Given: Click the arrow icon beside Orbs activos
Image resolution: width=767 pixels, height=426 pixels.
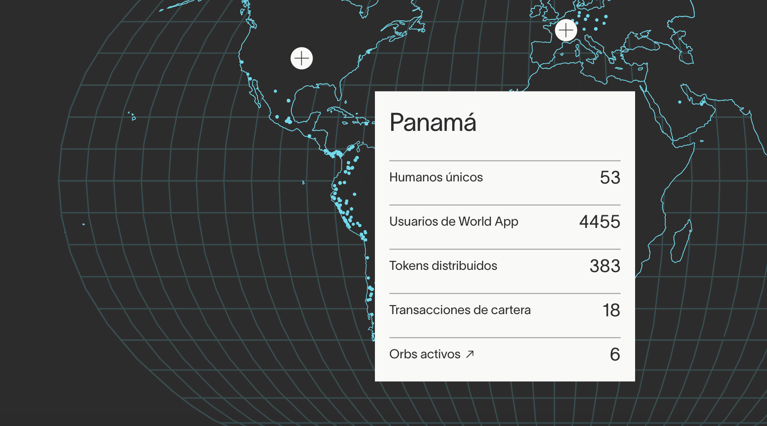Looking at the screenshot, I should click(x=470, y=354).
